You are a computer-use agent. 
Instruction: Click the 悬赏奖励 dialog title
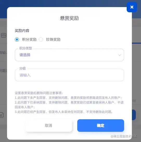click(69, 18)
